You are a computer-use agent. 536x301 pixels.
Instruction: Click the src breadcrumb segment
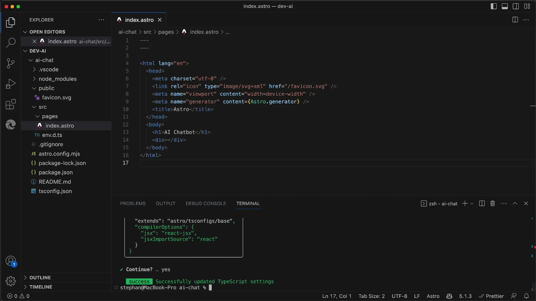coord(147,32)
